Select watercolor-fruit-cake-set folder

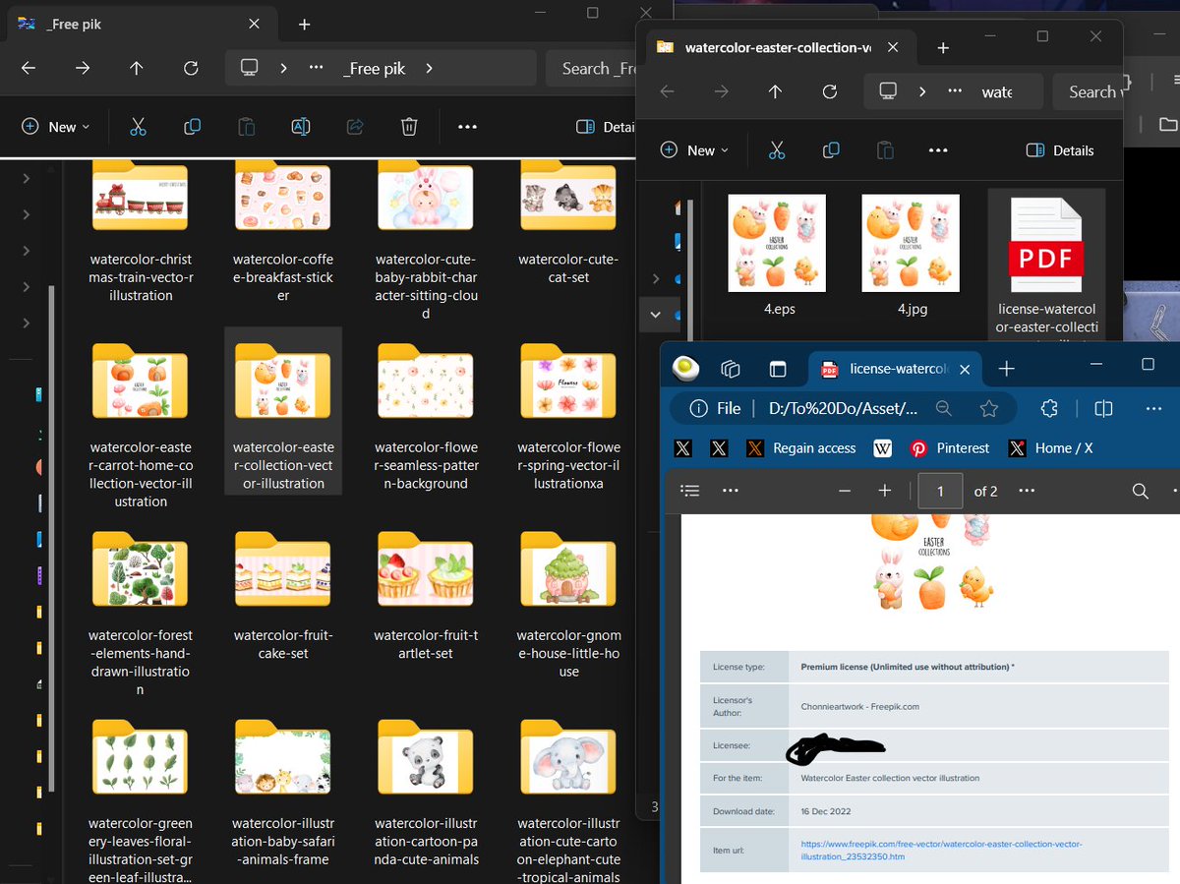click(283, 597)
